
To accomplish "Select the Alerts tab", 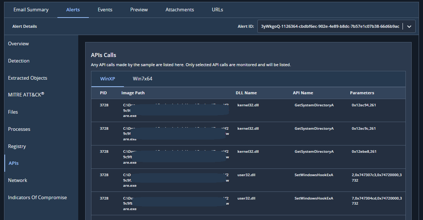I will pyautogui.click(x=73, y=10).
